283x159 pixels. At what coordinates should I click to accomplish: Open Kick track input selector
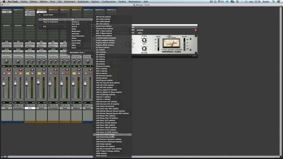coord(30,44)
